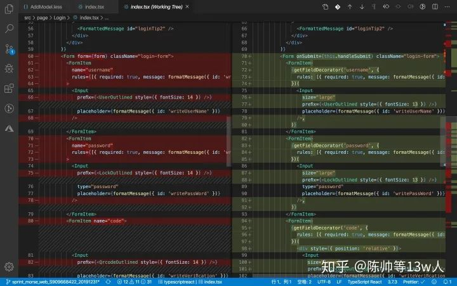Click the git branch name in status bar

point(53,282)
